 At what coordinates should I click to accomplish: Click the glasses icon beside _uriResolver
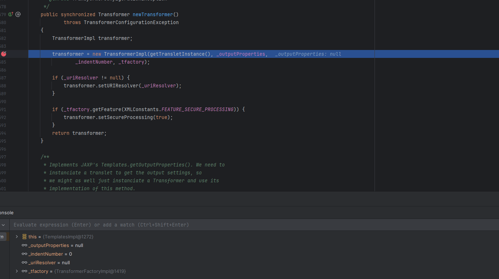click(24, 262)
